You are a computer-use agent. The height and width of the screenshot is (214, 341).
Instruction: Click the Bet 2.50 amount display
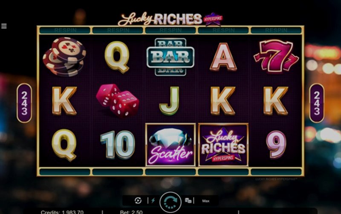131,212
